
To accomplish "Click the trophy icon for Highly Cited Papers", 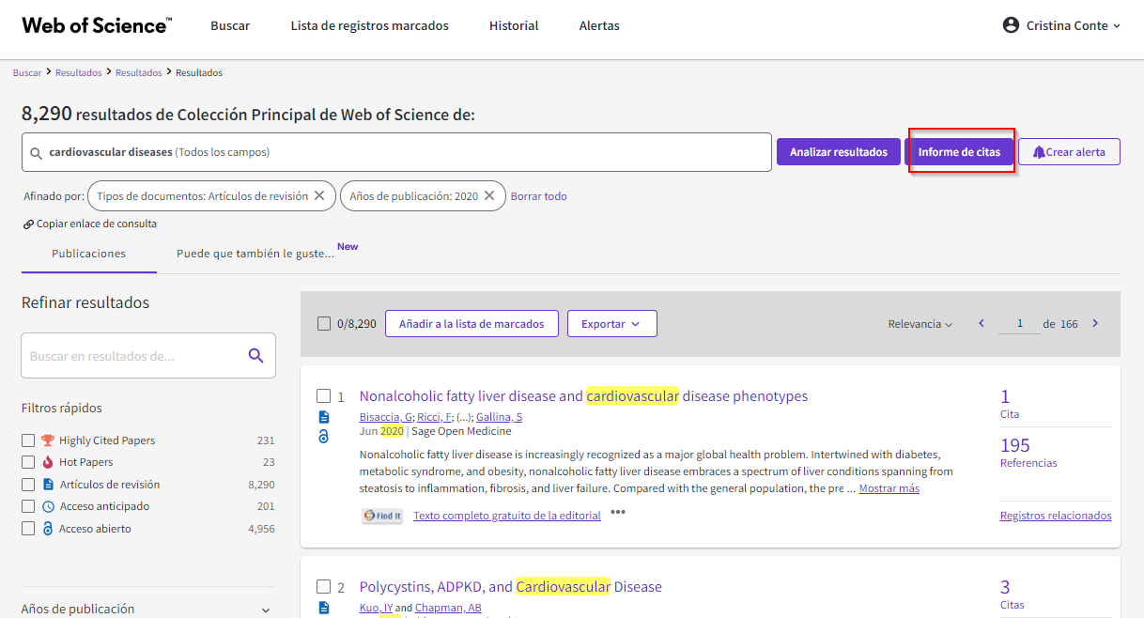I will [49, 440].
